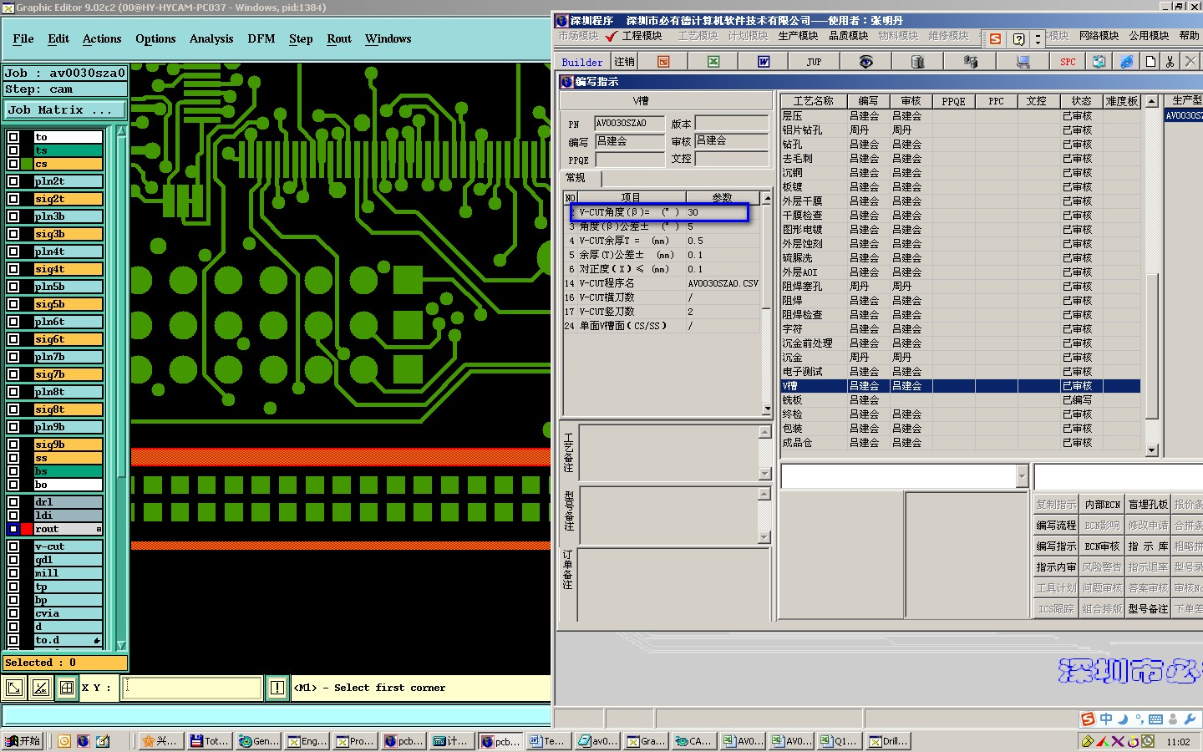This screenshot has height=752, width=1203.
Task: Click the grid snap icon beside X Y
Action: 66,688
